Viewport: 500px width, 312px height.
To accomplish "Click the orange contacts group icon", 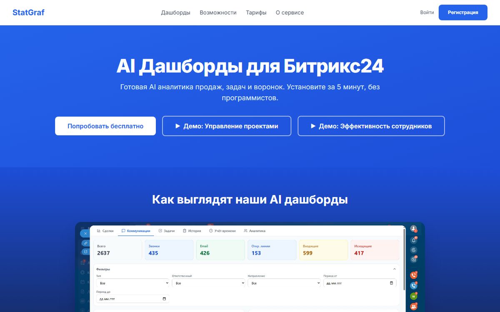I will click(x=413, y=307).
